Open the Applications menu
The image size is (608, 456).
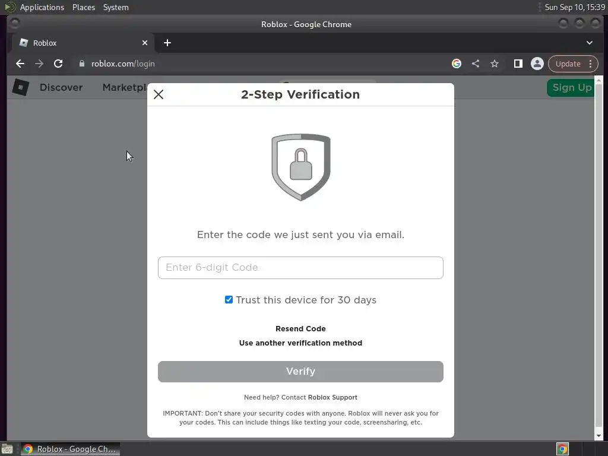coord(42,7)
